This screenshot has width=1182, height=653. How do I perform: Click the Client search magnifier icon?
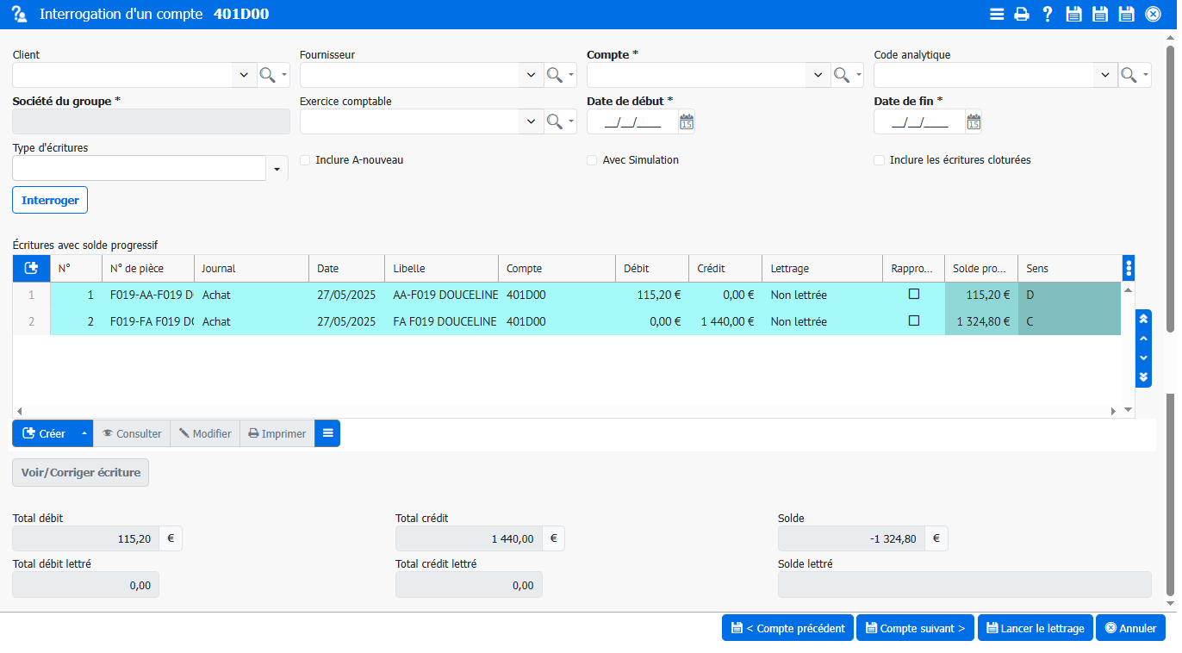click(x=268, y=76)
